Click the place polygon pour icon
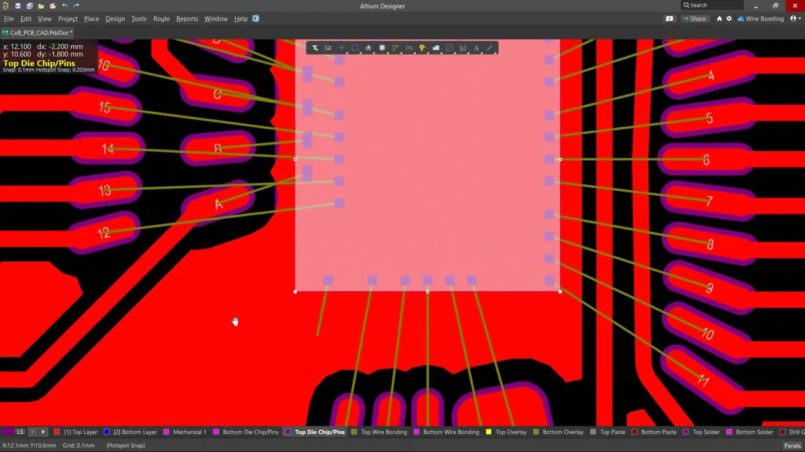Viewport: 805px width, 452px height. click(x=436, y=48)
